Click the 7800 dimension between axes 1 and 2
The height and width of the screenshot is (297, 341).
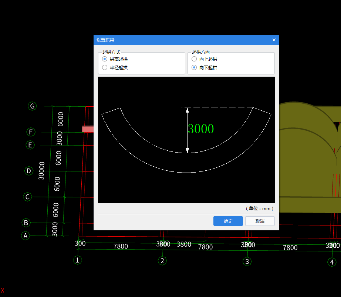click(x=121, y=246)
